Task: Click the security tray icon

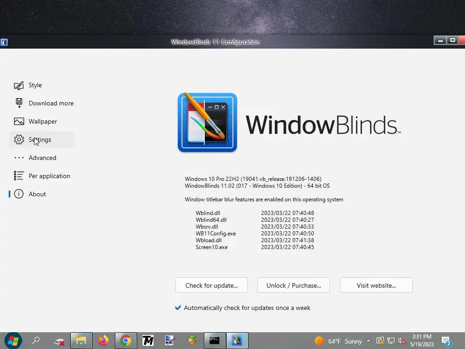Action: 380,341
